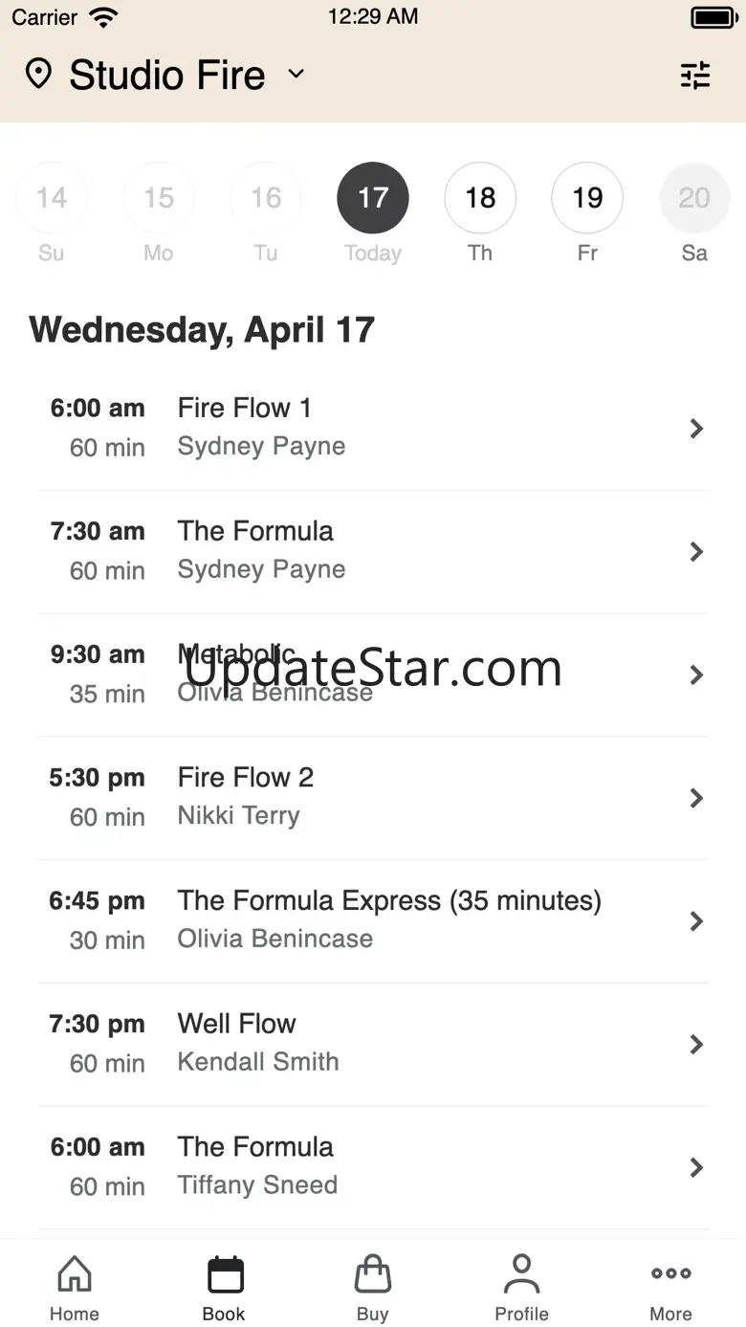
Task: Tap the location pin icon
Action: click(38, 74)
